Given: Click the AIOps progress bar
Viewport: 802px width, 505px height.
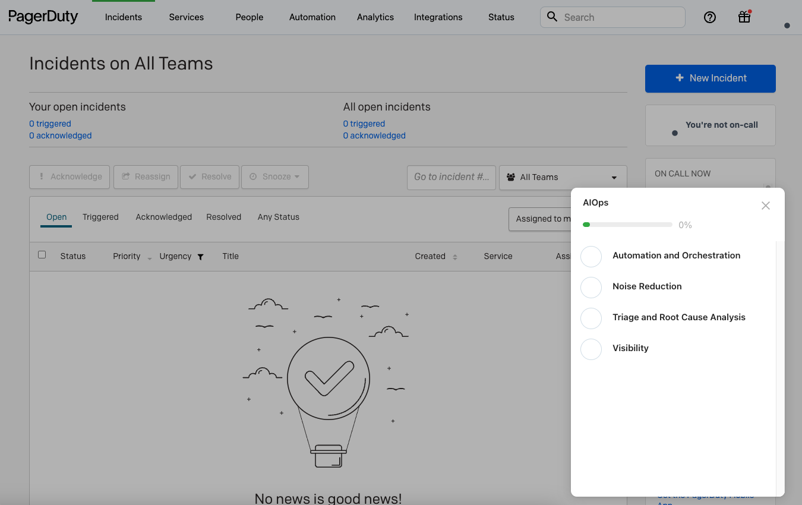Looking at the screenshot, I should point(627,225).
